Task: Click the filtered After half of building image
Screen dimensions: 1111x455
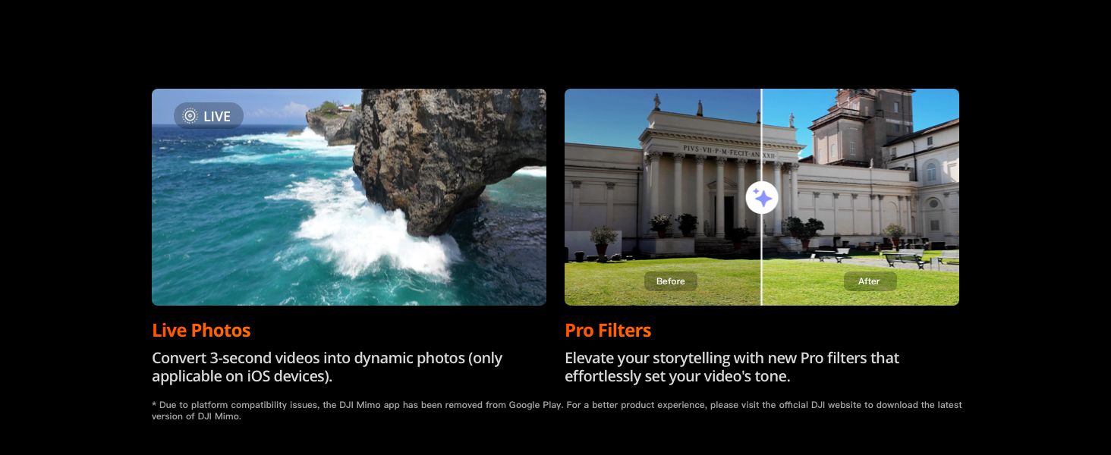Action: point(861,197)
